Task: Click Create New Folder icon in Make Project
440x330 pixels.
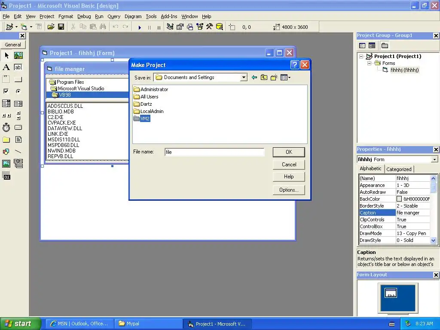Action: (274, 77)
